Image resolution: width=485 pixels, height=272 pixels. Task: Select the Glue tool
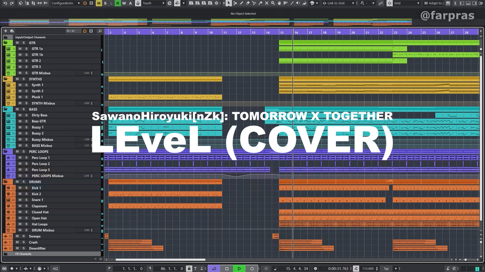261,3
